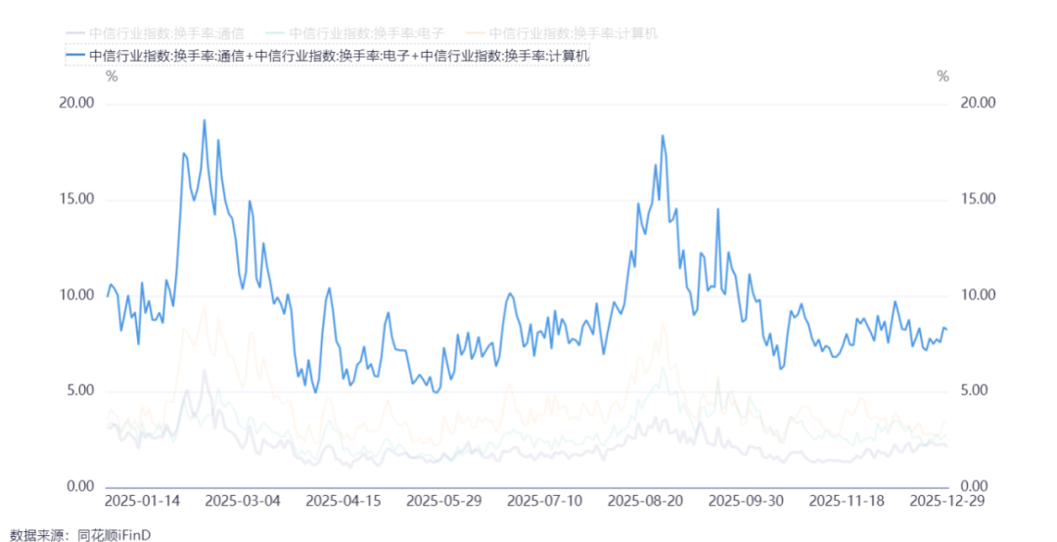Toggle combined 通信+电子+计算机 legend series
The width and height of the screenshot is (1057, 542).
pos(328,56)
